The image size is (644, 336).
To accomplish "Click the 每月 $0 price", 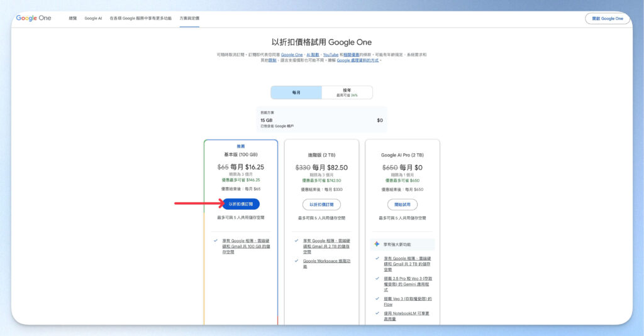I will click(411, 168).
